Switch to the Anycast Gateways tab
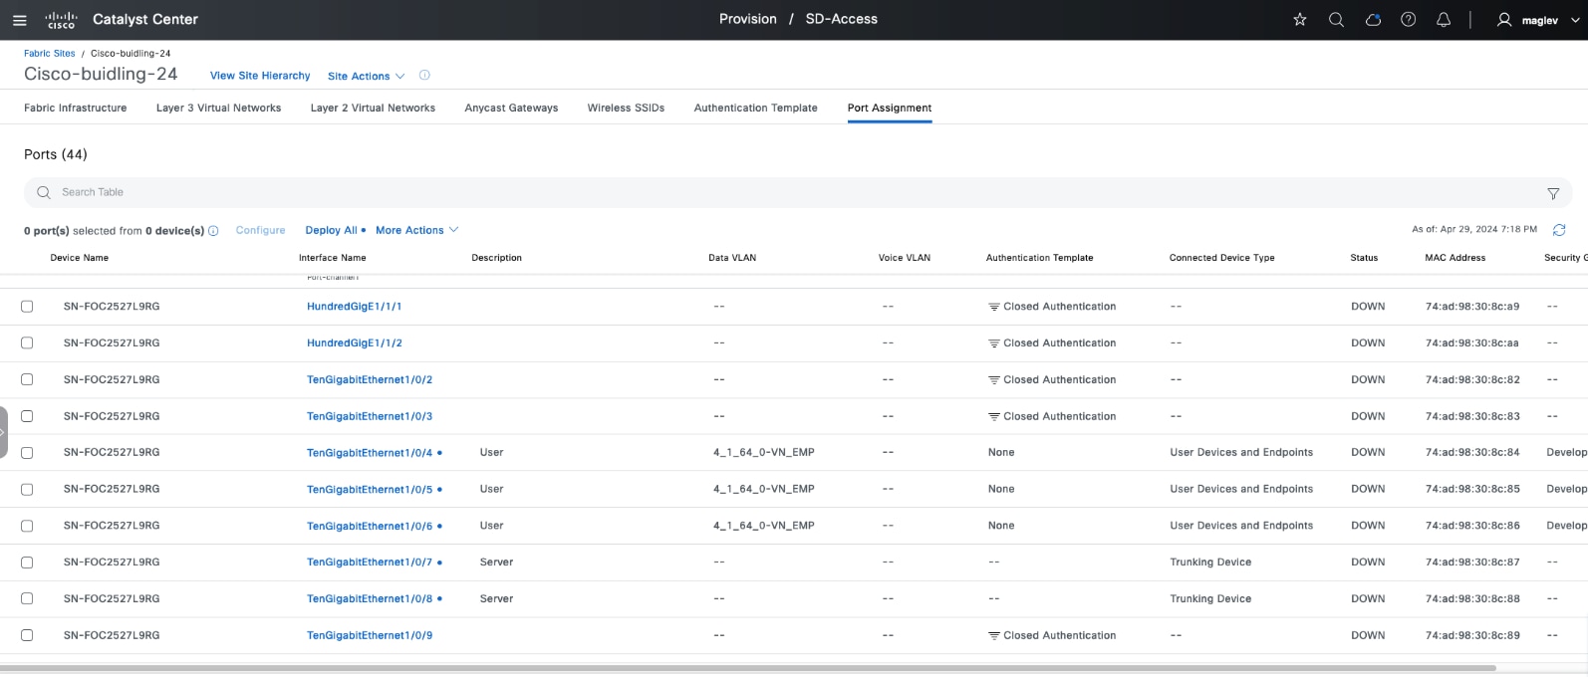 (x=511, y=108)
